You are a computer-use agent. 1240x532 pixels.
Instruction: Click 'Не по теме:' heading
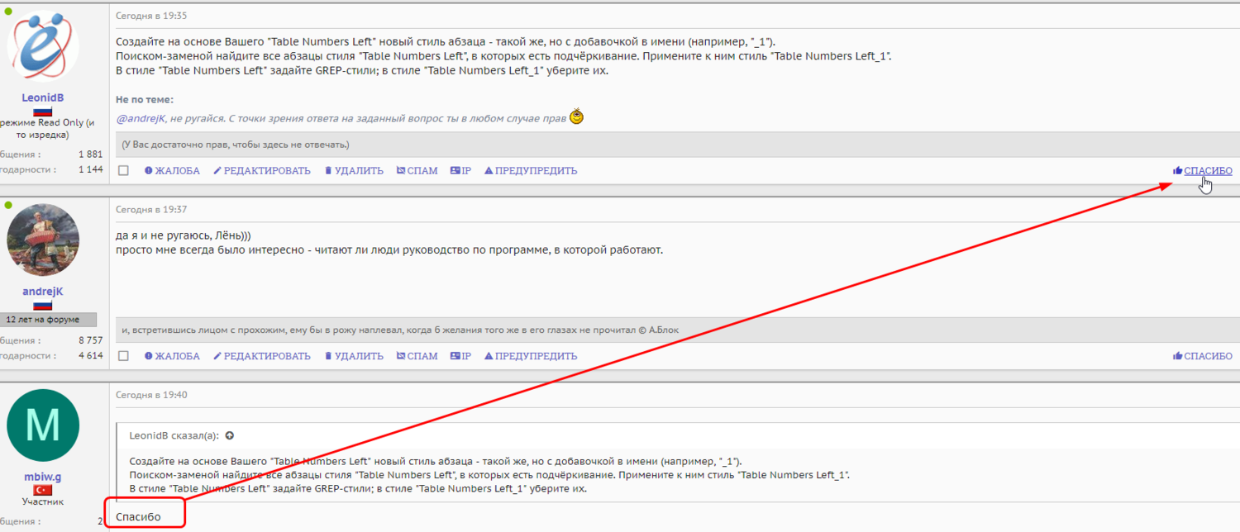[x=145, y=100]
